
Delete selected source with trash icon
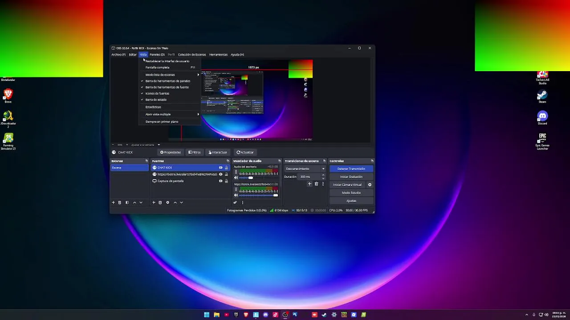[160, 203]
